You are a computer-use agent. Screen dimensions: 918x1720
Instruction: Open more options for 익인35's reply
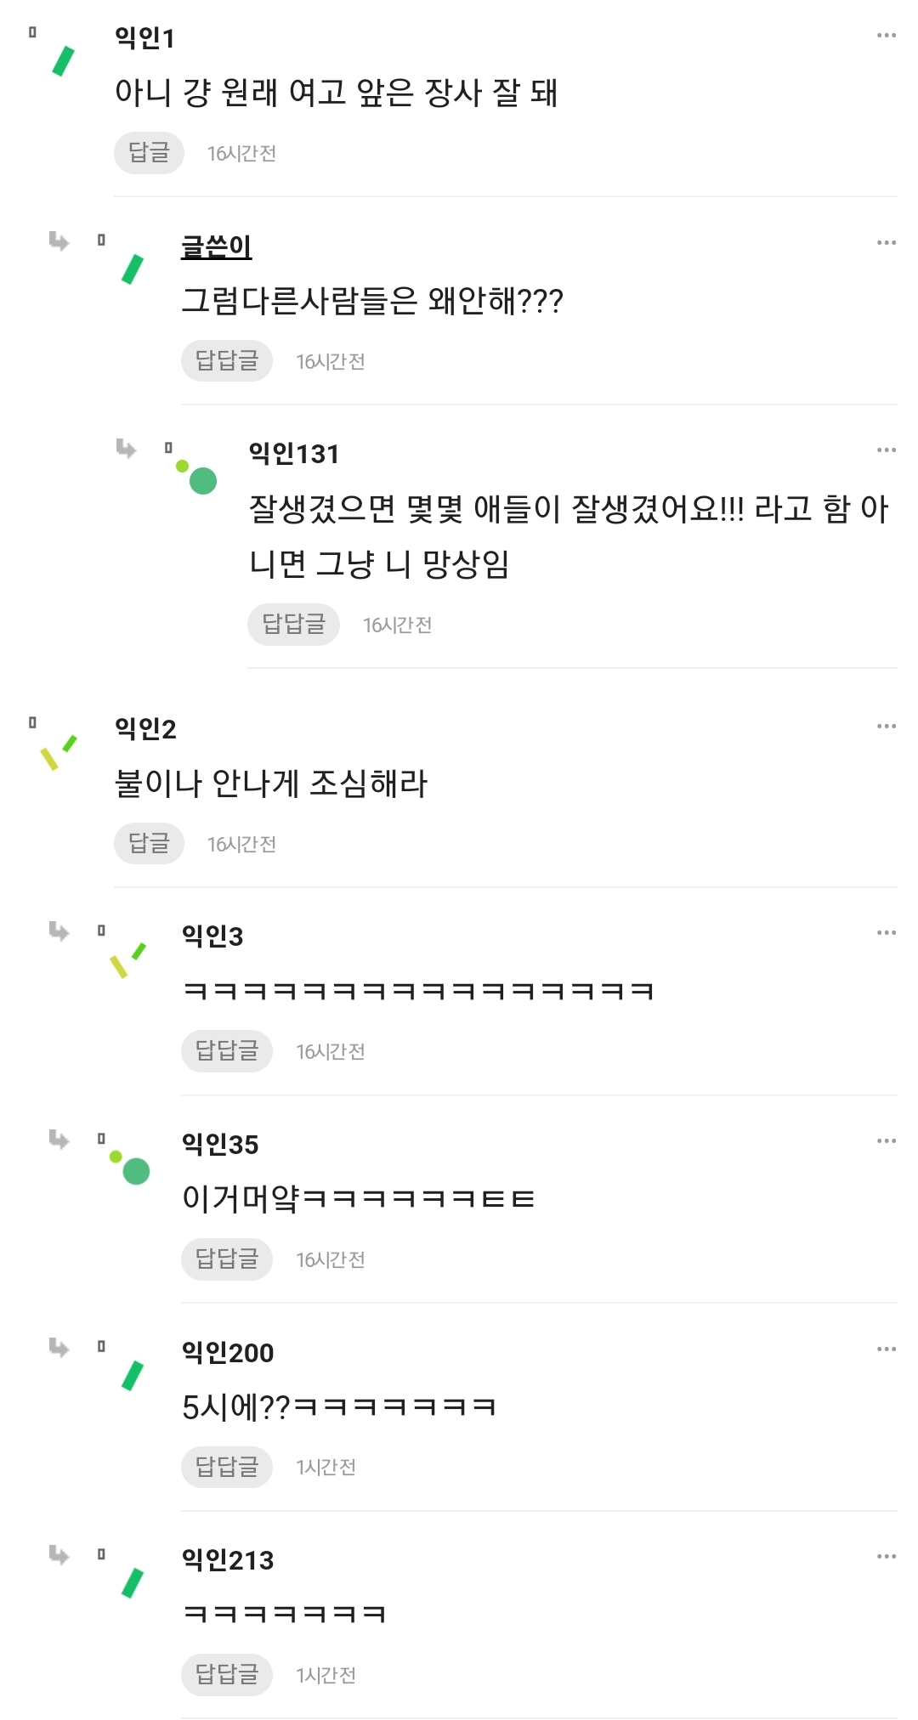point(886,1141)
